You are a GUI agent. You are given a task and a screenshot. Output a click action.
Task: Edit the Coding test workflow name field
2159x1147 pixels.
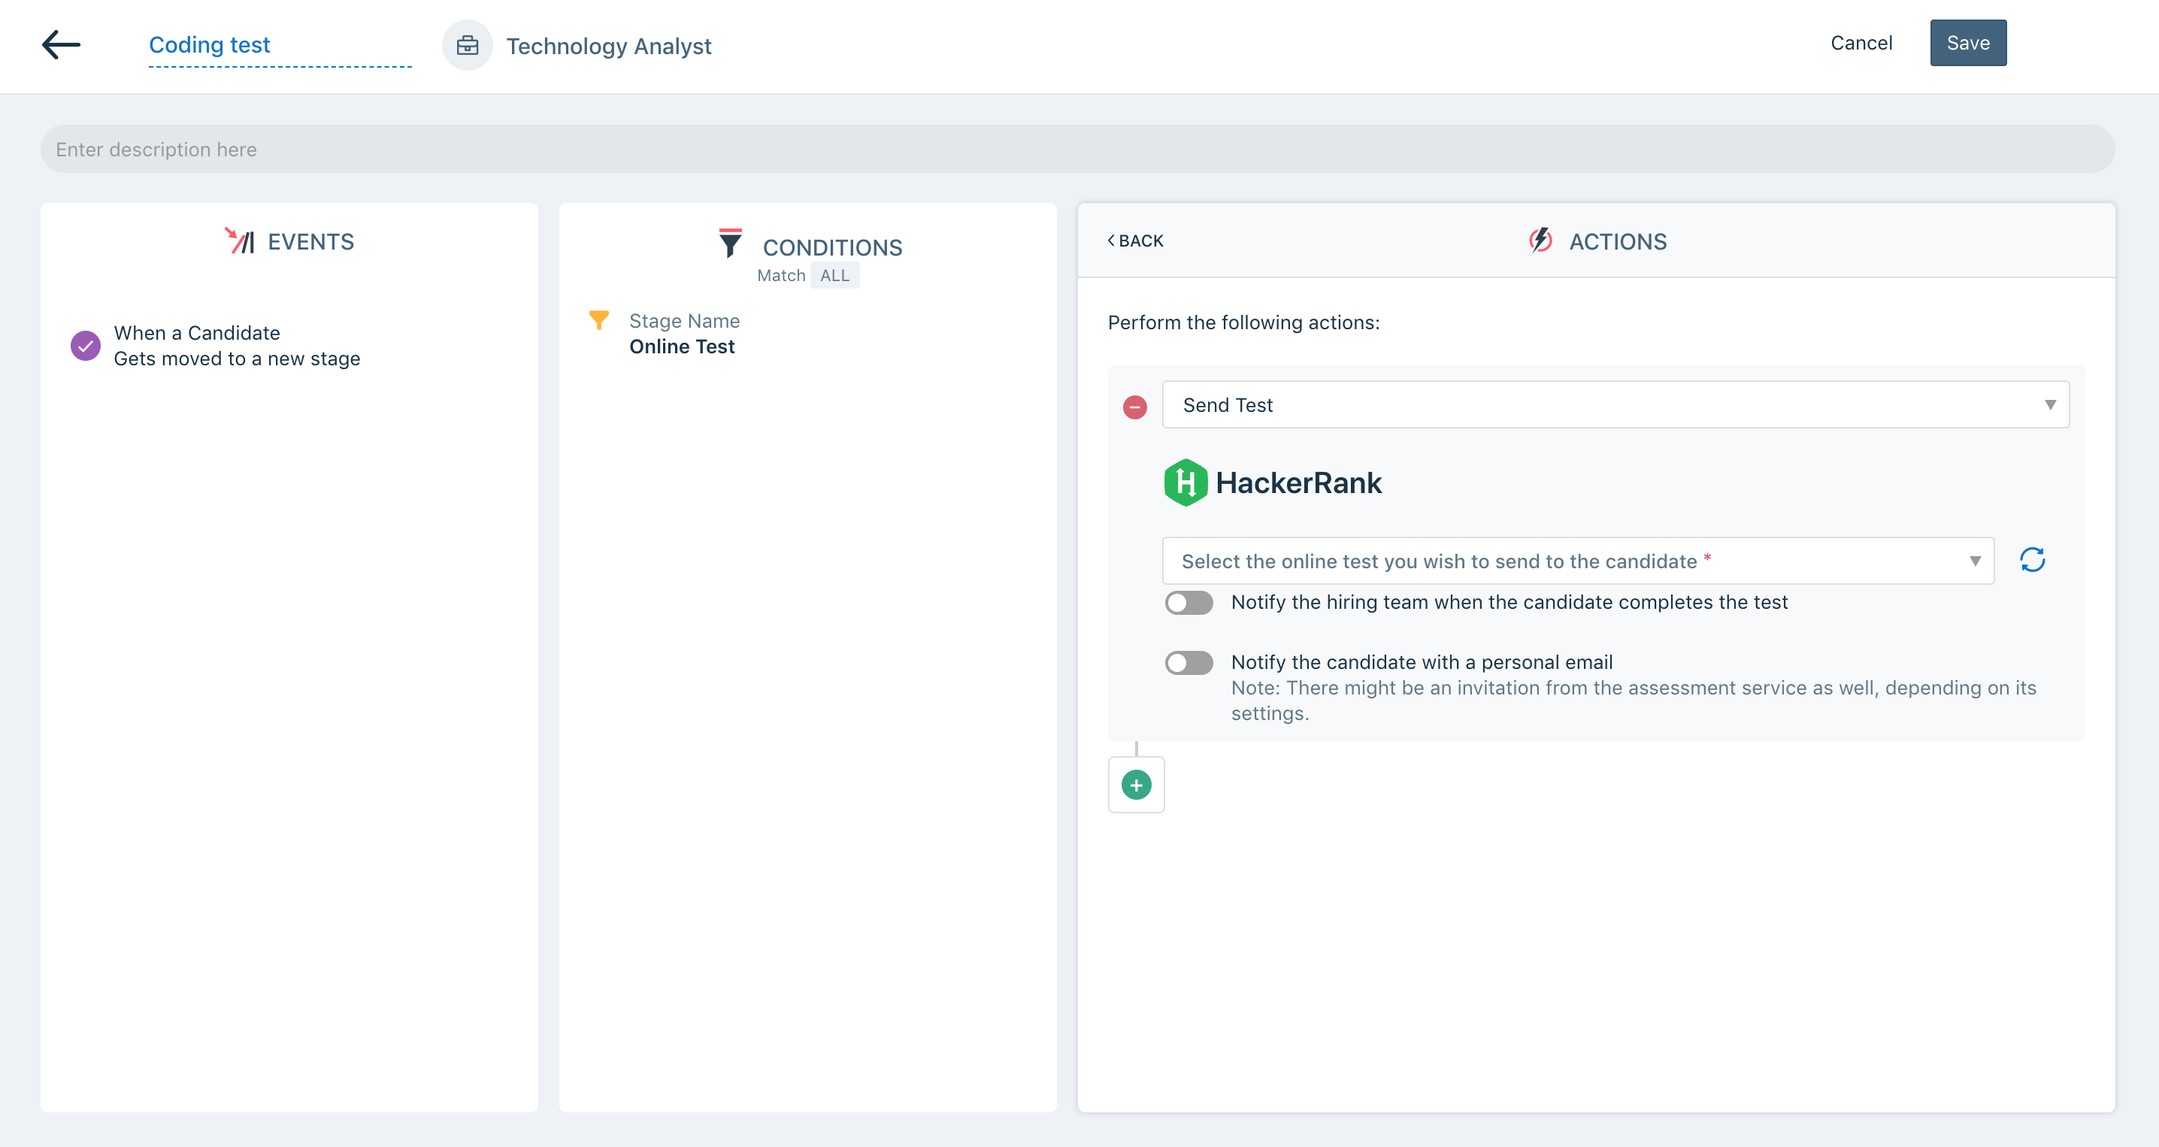click(x=280, y=45)
